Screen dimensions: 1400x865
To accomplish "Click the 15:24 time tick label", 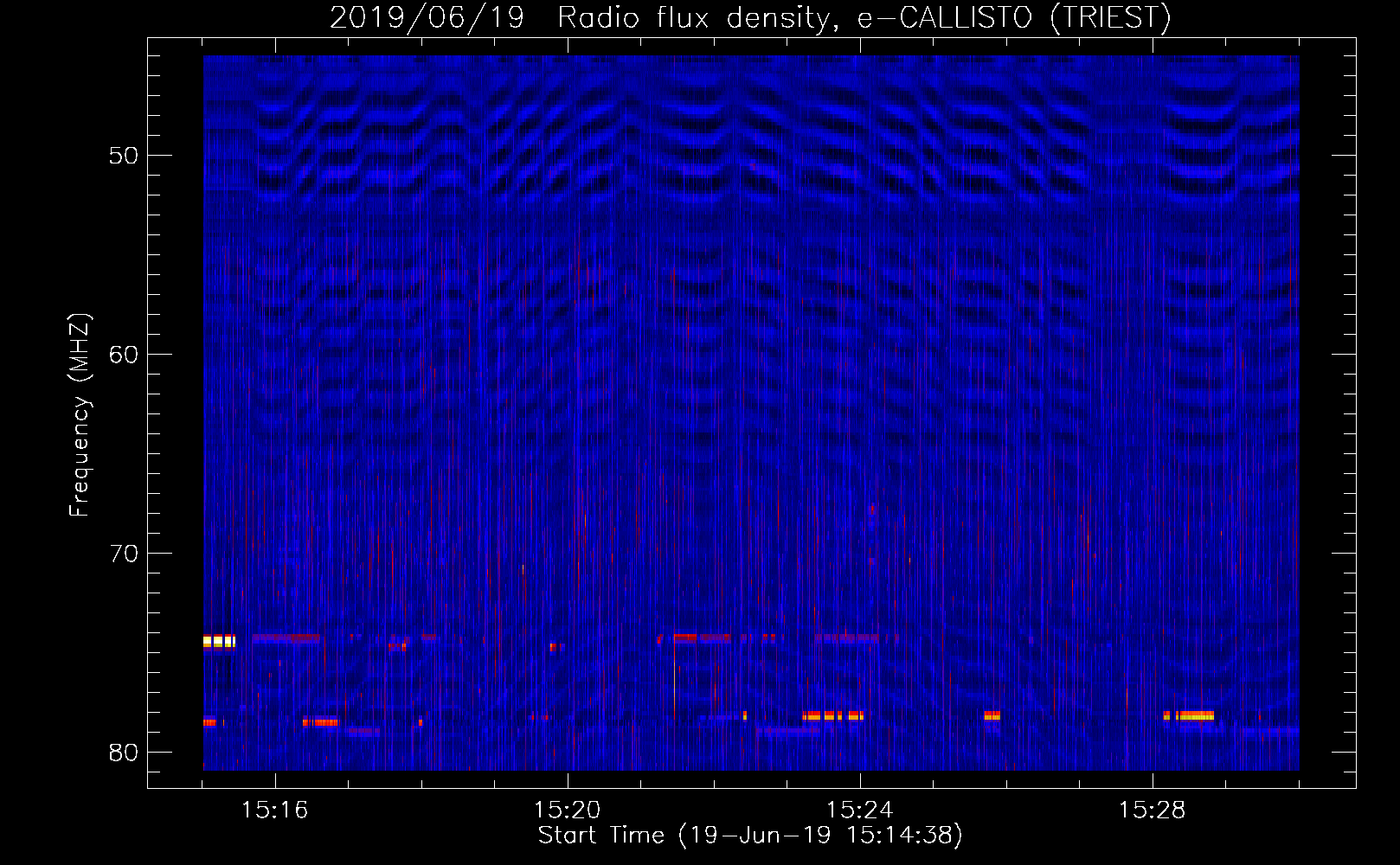I will tap(859, 810).
